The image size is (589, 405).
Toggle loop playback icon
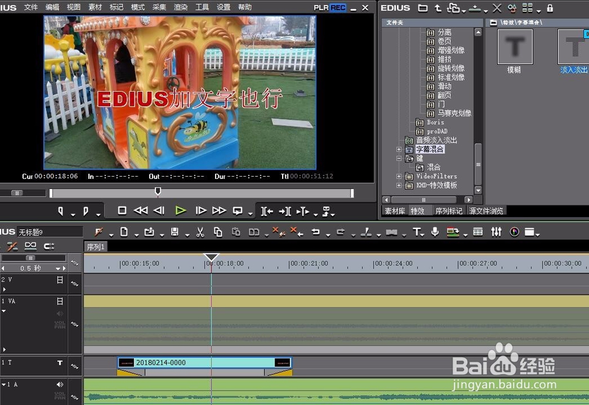click(237, 211)
